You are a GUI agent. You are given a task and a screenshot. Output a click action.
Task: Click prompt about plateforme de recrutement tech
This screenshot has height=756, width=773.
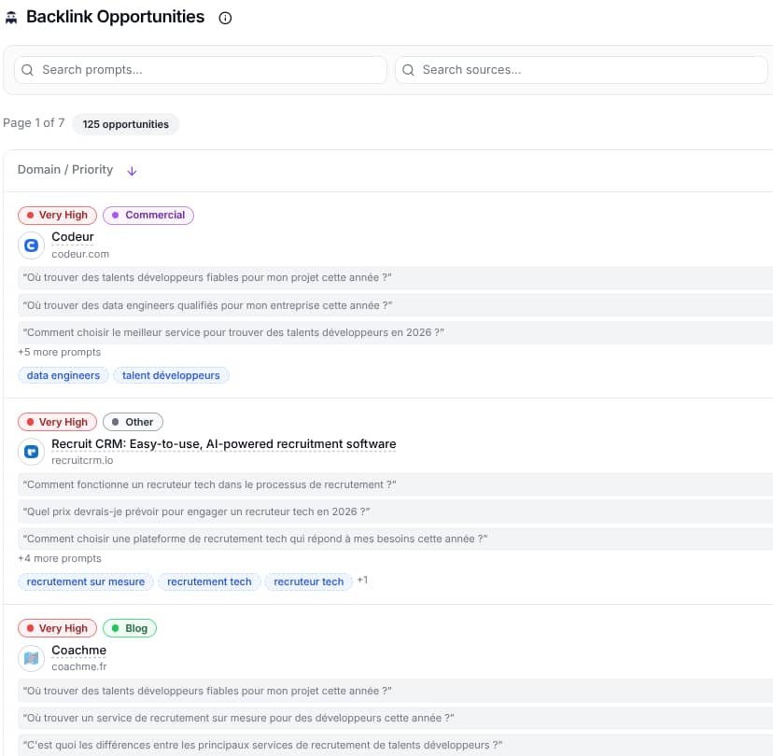396,539
